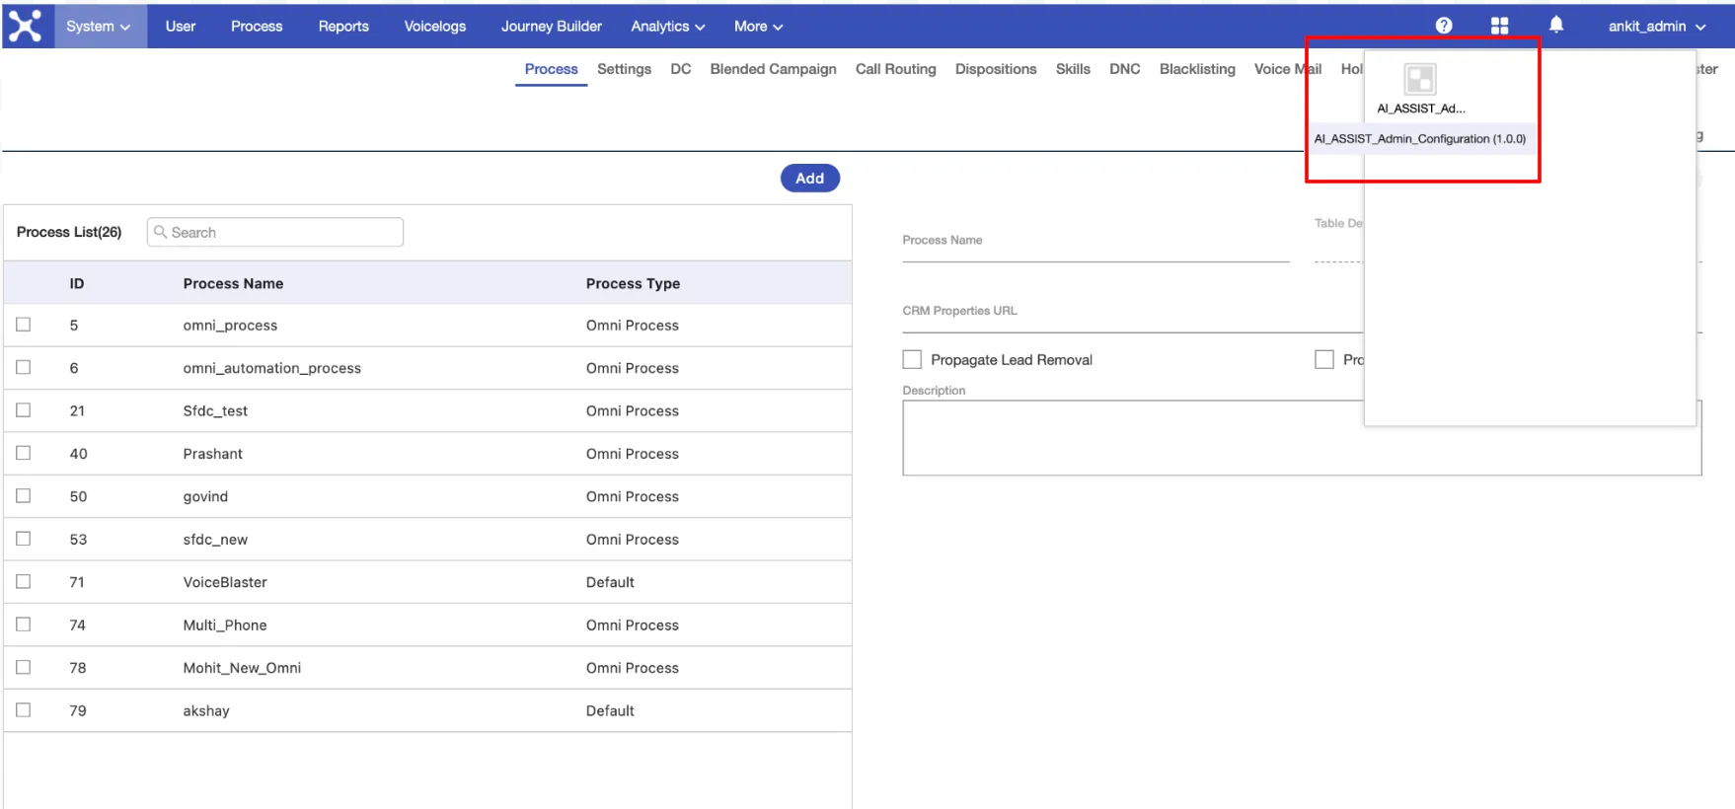
Task: Select checkbox for Sfdc_test row
Action: click(24, 410)
